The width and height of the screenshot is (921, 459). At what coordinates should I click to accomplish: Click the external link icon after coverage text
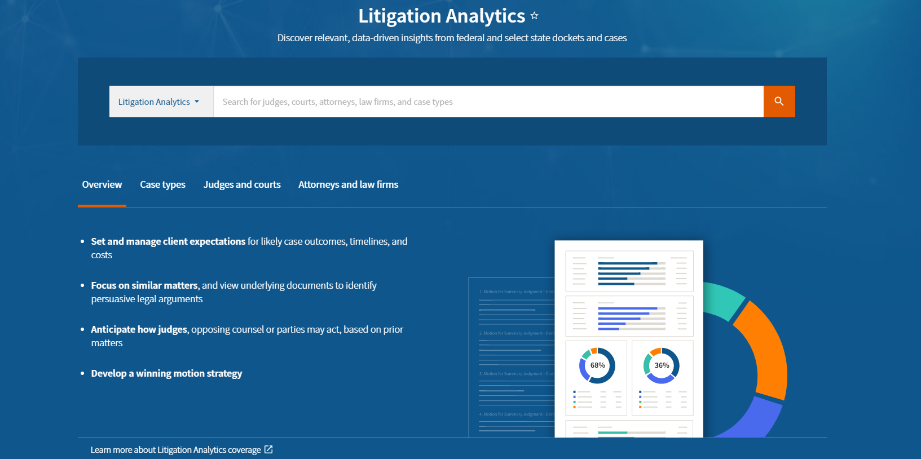click(268, 449)
